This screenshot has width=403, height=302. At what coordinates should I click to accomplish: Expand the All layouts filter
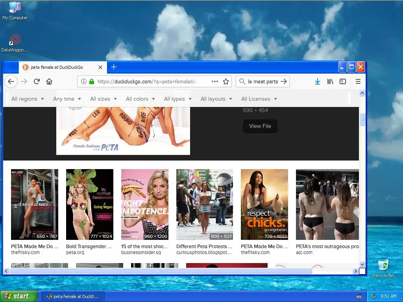(216, 99)
